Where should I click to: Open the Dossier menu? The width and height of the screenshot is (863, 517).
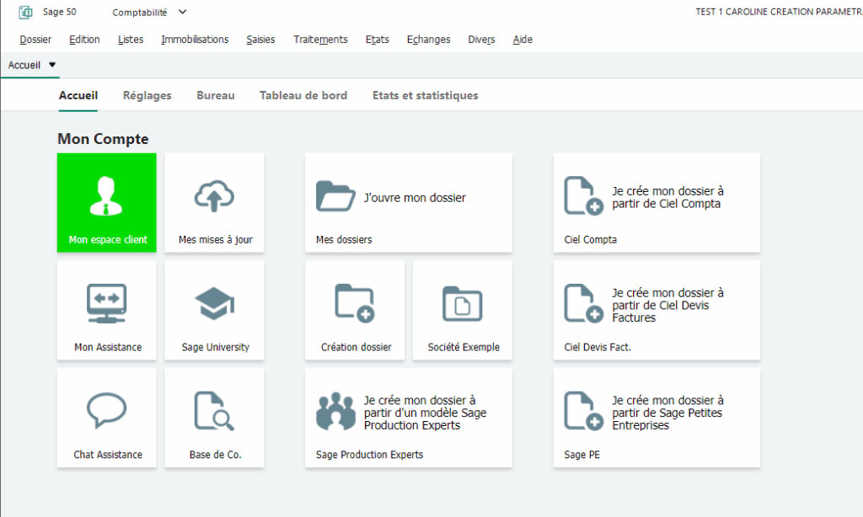35,40
